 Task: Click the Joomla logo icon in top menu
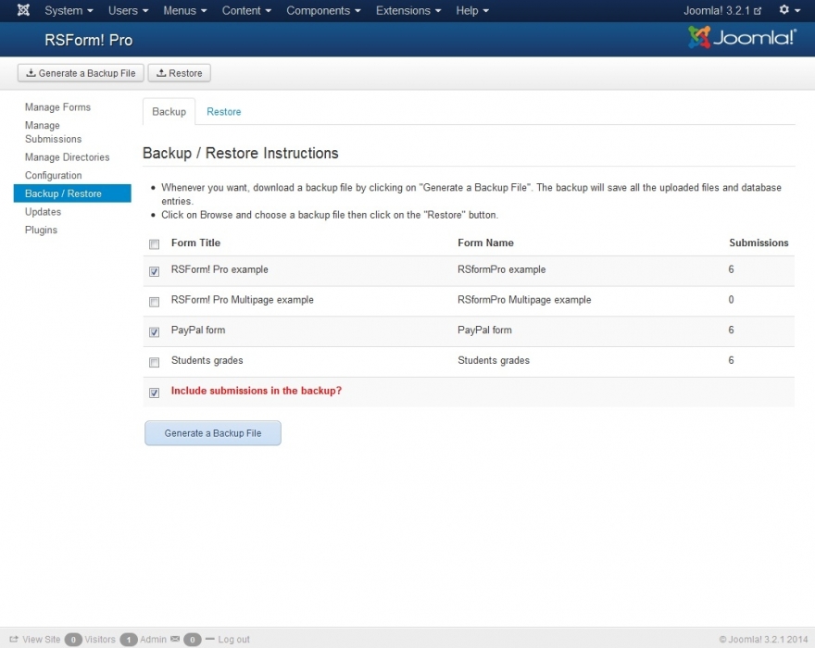tap(23, 10)
